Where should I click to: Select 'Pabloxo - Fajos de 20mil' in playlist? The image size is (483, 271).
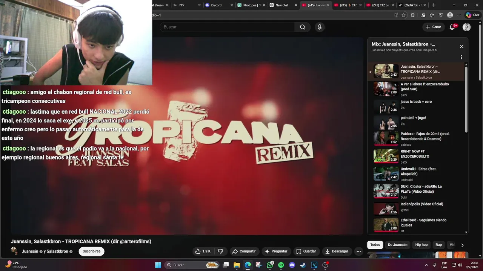[416, 139]
